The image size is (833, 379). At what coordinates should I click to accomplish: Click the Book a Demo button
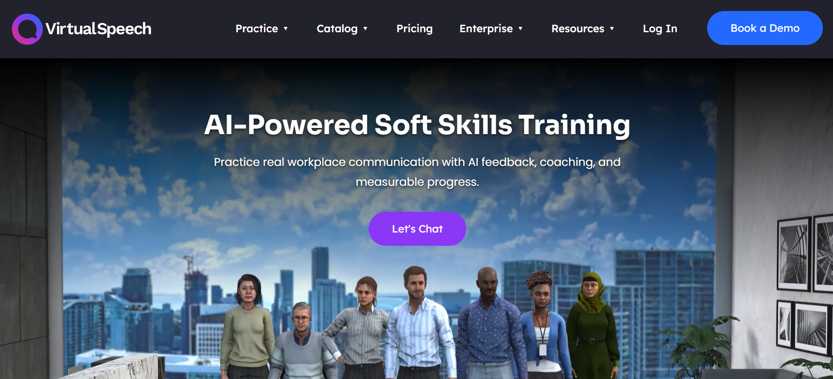(765, 28)
